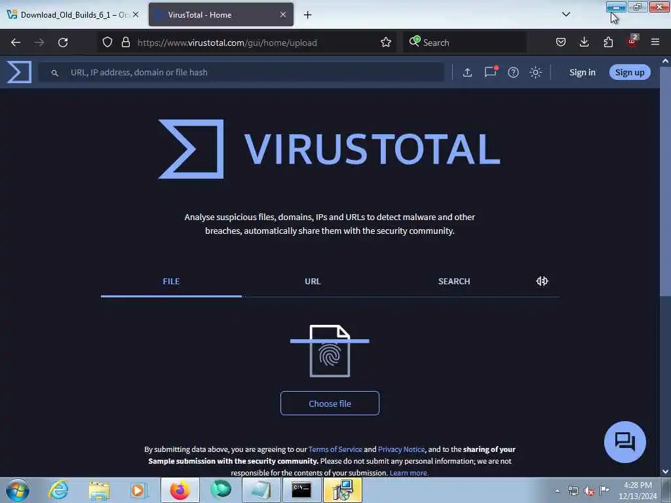Open the Privacy Notice link
The height and width of the screenshot is (503, 671).
point(401,449)
